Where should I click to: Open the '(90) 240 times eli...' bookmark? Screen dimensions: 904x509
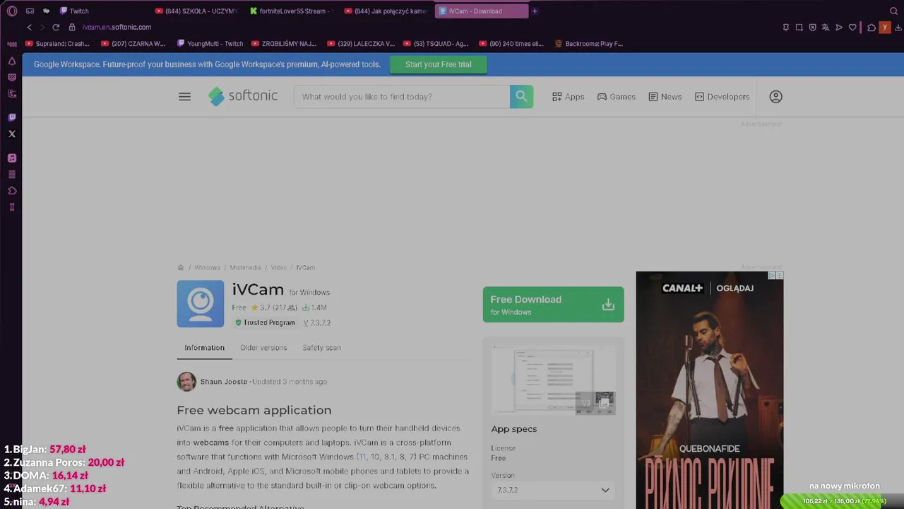click(x=511, y=44)
